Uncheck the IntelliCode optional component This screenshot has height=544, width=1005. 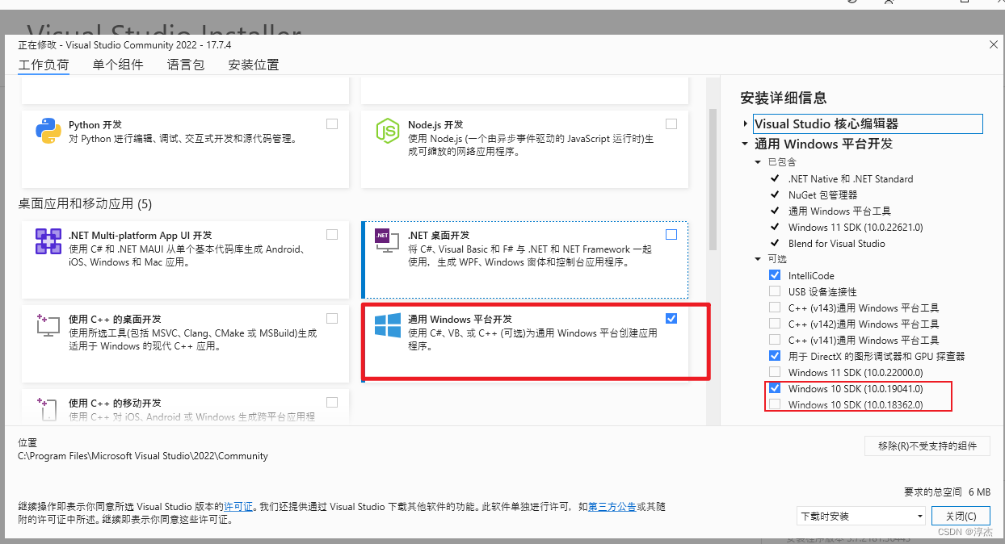[775, 275]
